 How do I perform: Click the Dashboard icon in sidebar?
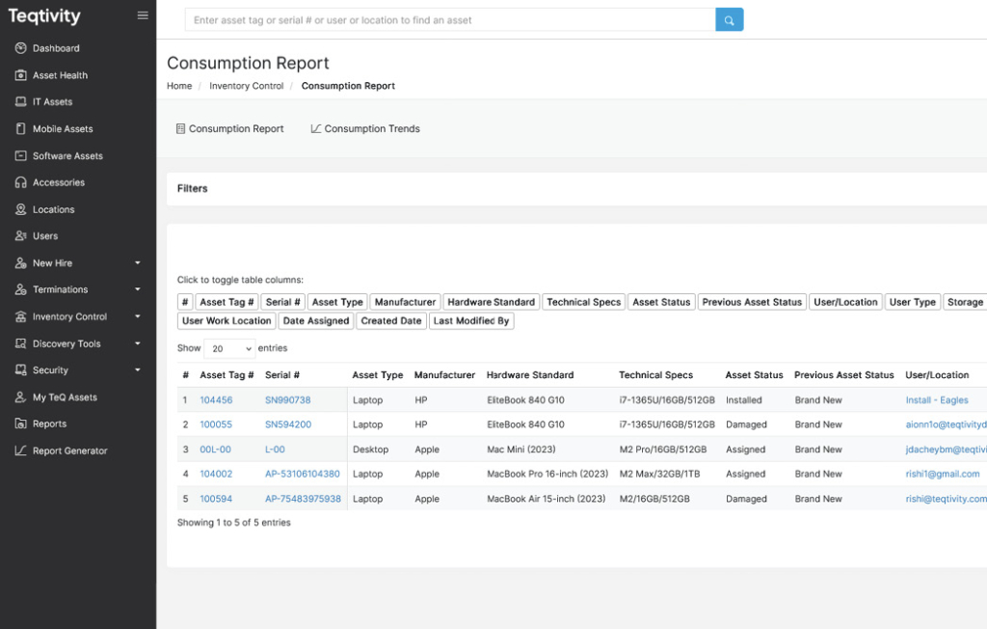(21, 48)
